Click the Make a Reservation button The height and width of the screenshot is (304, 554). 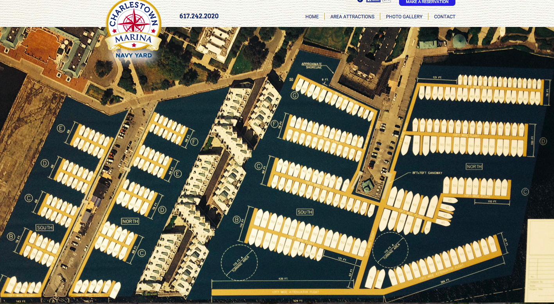pyautogui.click(x=427, y=2)
